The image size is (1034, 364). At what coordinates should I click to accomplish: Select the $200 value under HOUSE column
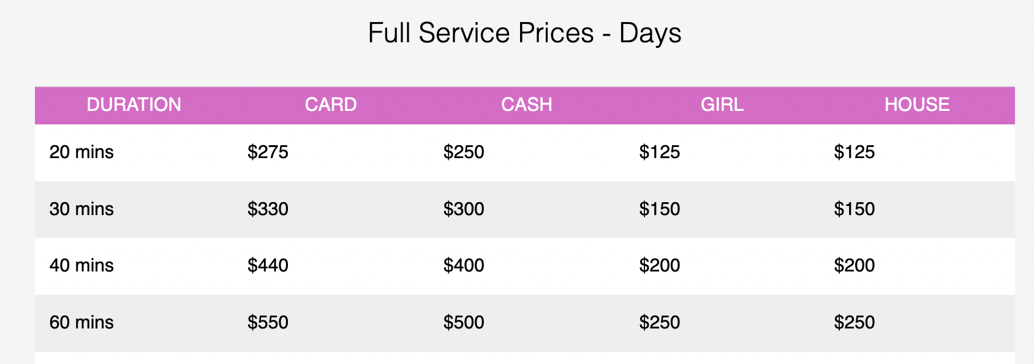(x=855, y=265)
